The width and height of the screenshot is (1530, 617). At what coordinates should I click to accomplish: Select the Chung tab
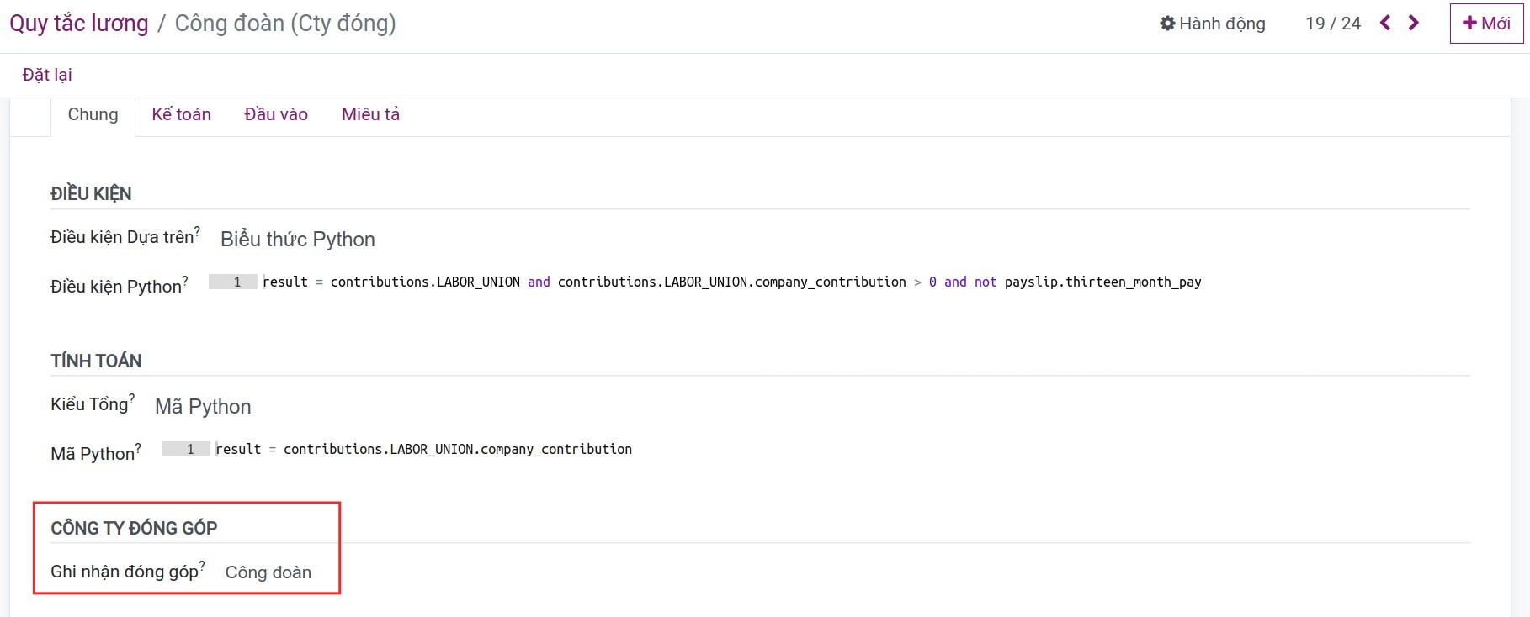click(x=93, y=114)
